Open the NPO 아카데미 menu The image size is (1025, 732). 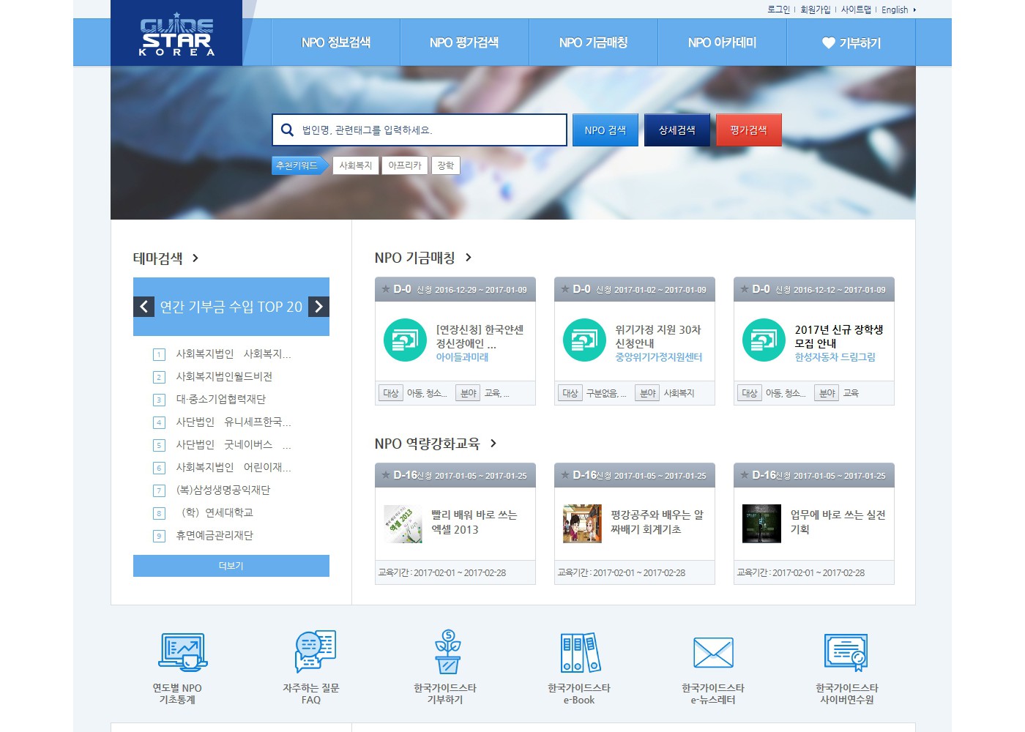coord(722,42)
